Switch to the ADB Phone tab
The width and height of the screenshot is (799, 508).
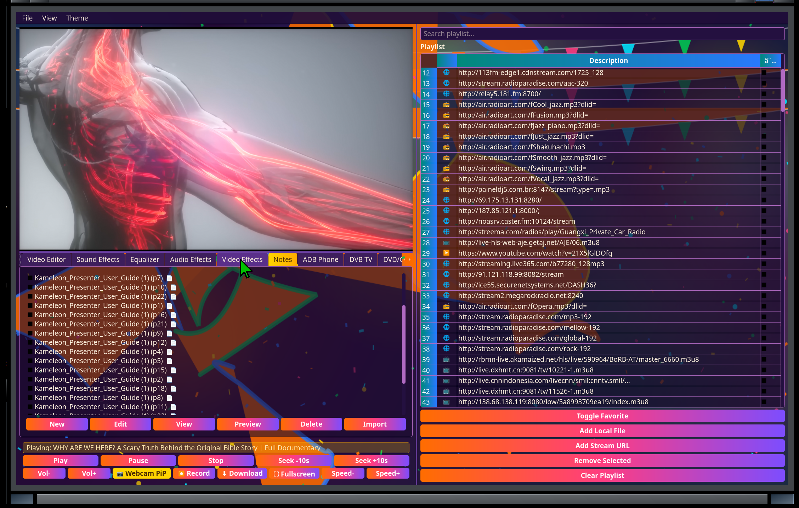pyautogui.click(x=321, y=259)
